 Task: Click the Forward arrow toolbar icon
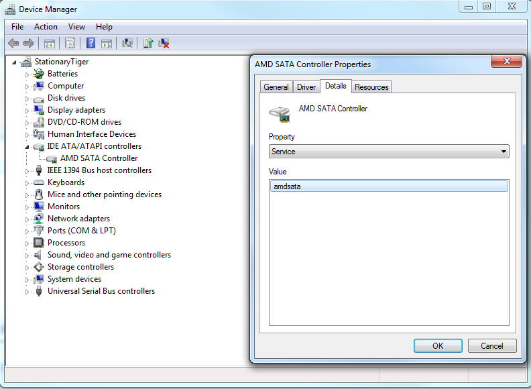29,43
